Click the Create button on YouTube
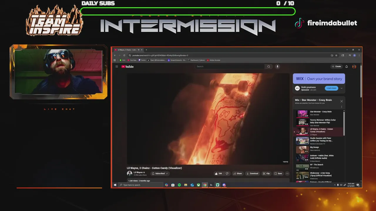This screenshot has height=211, width=376. pos(336,67)
